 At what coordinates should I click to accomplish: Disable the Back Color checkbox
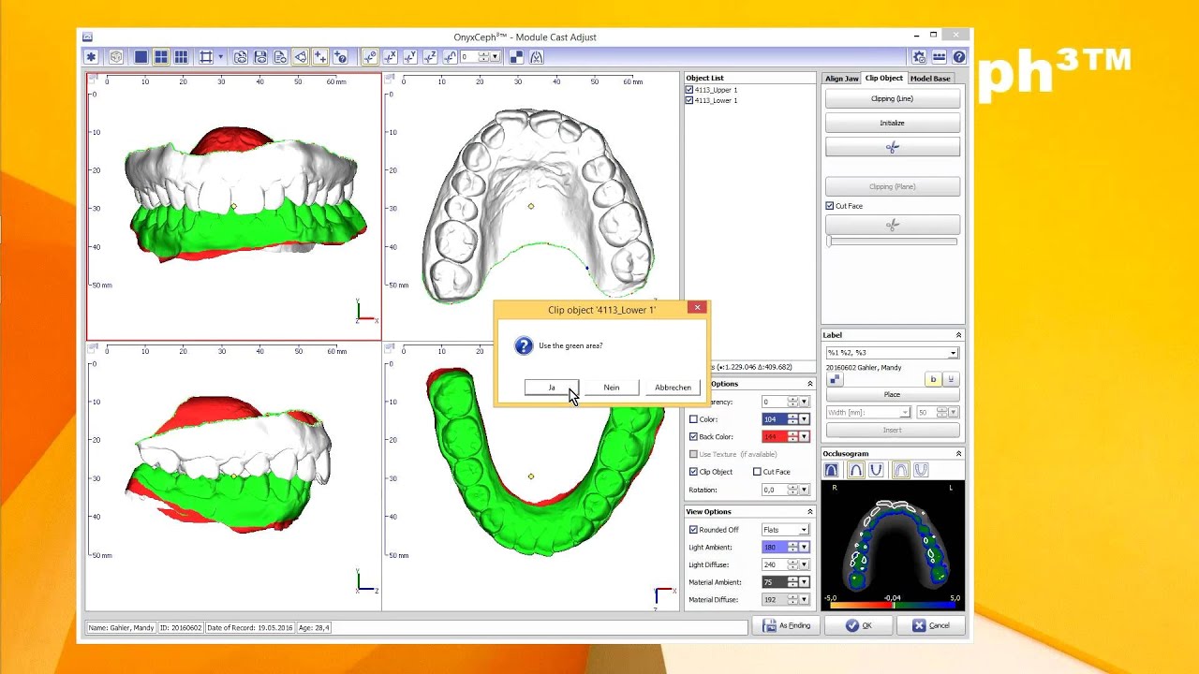(x=693, y=437)
